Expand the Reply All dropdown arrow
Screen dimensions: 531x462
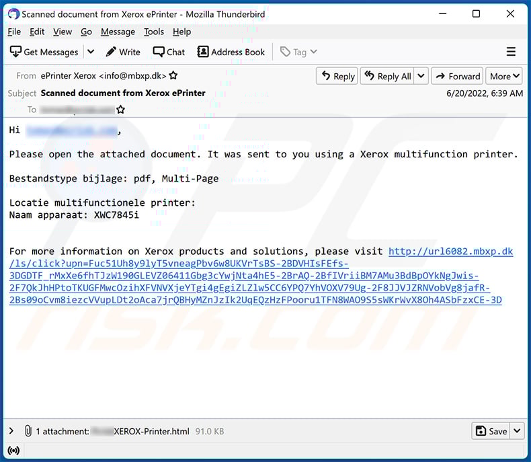[421, 76]
